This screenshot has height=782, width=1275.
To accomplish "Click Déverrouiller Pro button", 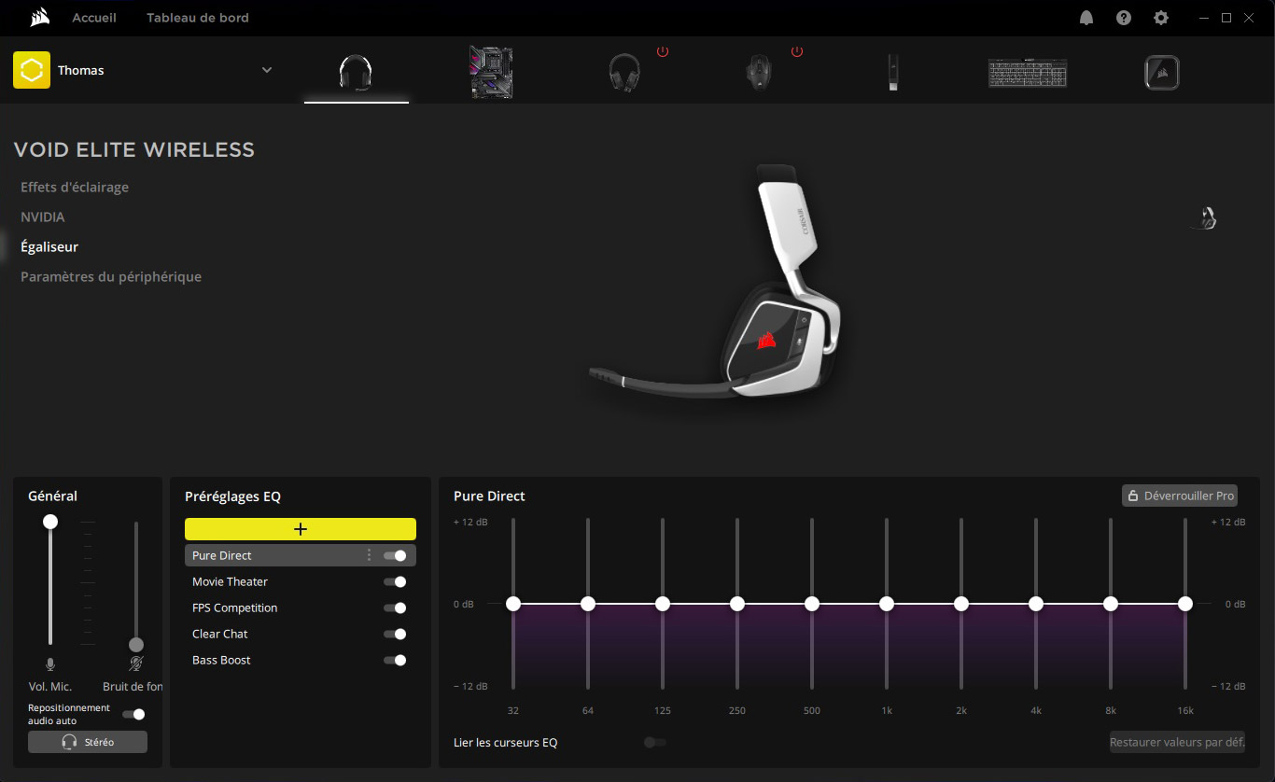I will (1180, 496).
